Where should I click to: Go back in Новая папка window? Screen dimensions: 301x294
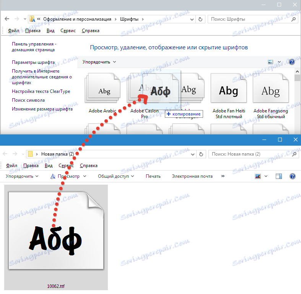[5, 154]
